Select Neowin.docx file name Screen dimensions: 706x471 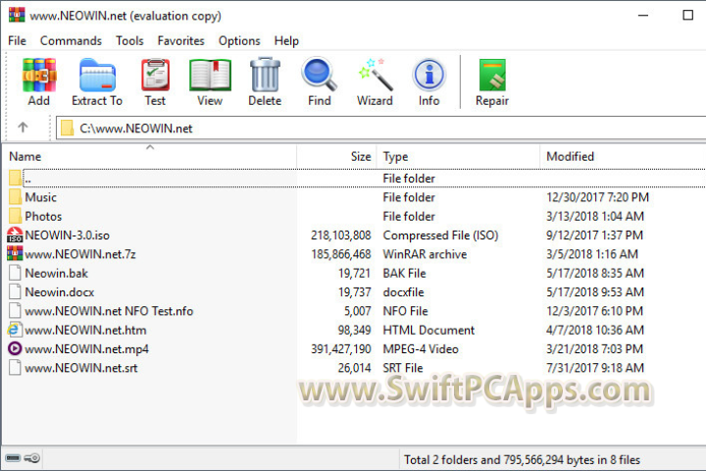coord(60,292)
